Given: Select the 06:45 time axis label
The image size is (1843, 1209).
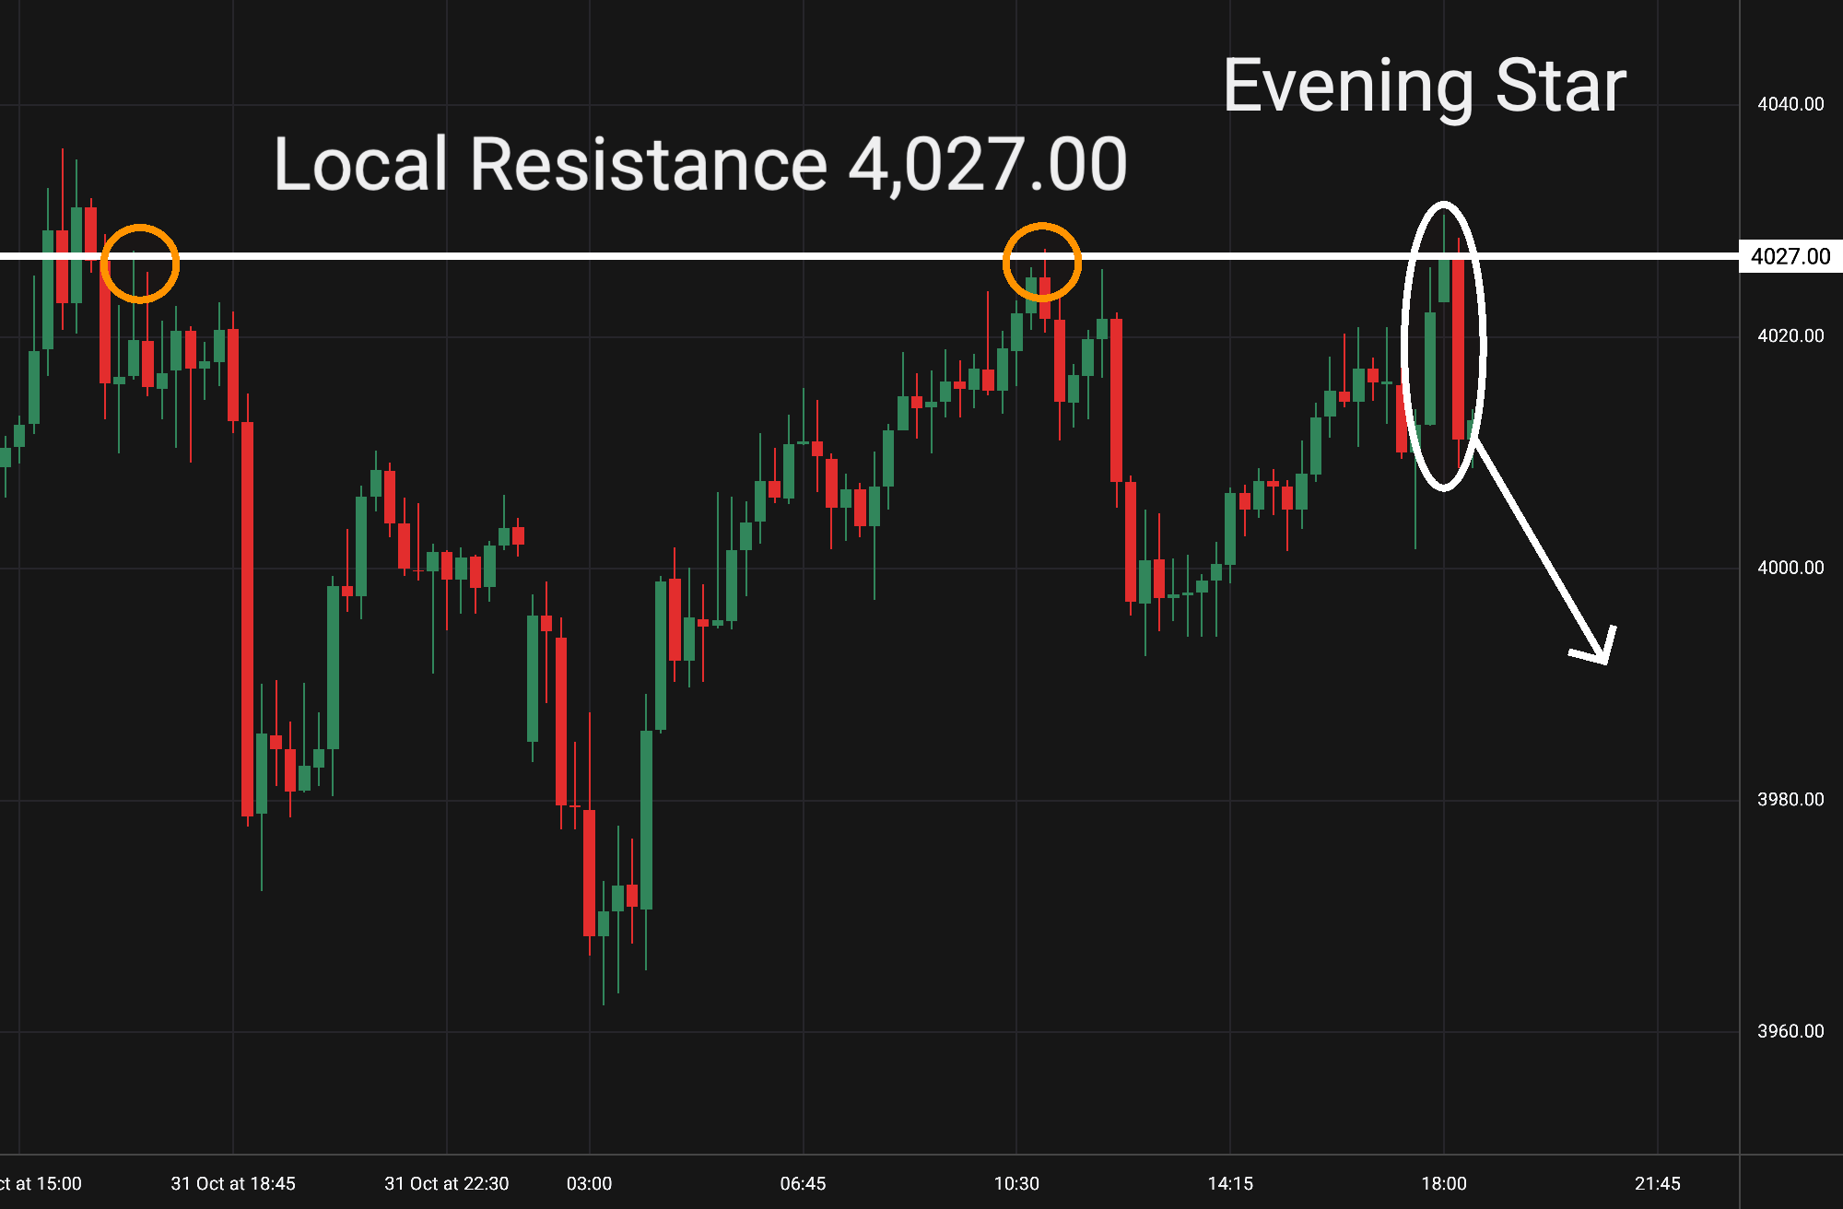Looking at the screenshot, I should [803, 1183].
